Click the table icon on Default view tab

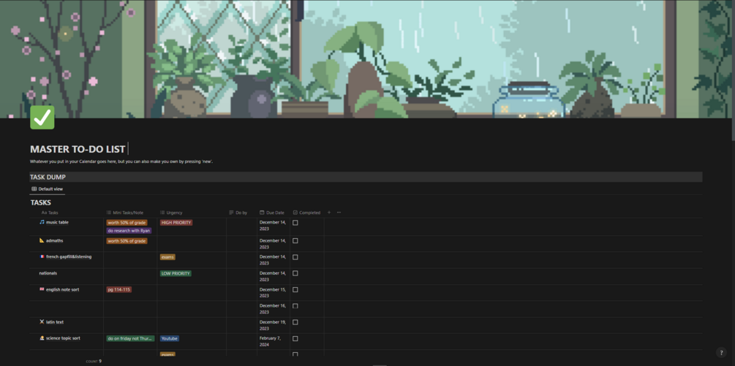click(x=34, y=189)
